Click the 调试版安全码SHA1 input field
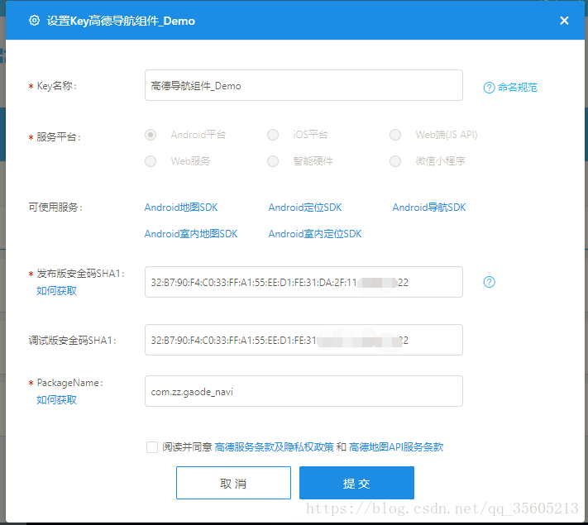This screenshot has height=525, width=588. coord(304,340)
